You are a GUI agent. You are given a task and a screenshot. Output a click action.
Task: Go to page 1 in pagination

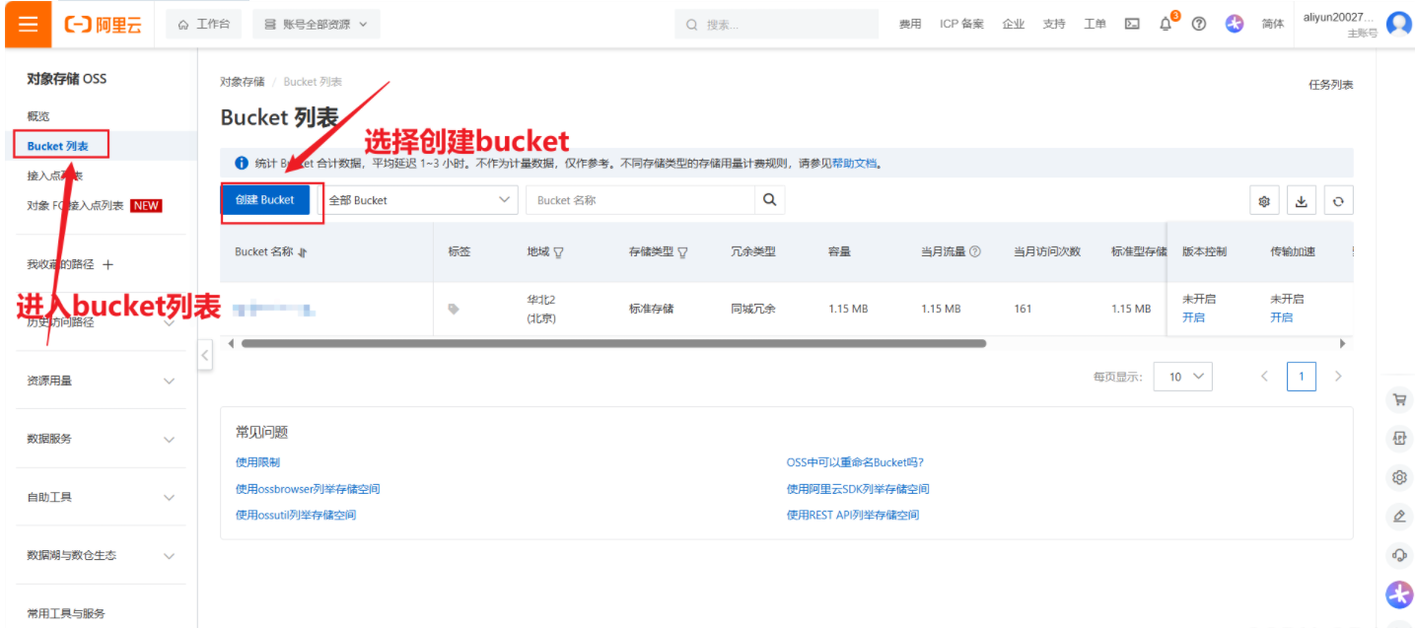1302,377
